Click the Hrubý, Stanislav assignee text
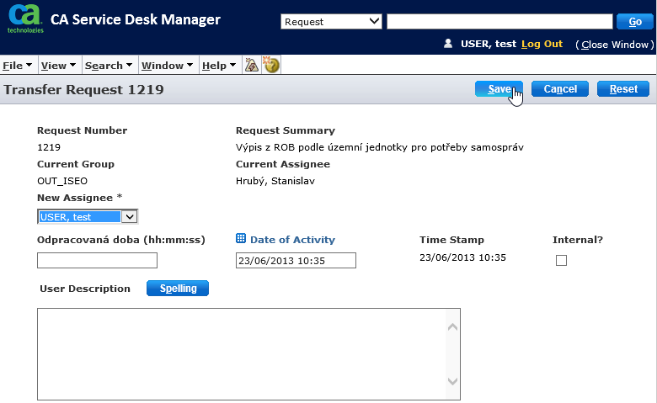This screenshot has height=403, width=657. coord(275,181)
